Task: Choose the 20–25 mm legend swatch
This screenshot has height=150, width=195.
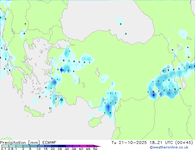Action: (55, 146)
